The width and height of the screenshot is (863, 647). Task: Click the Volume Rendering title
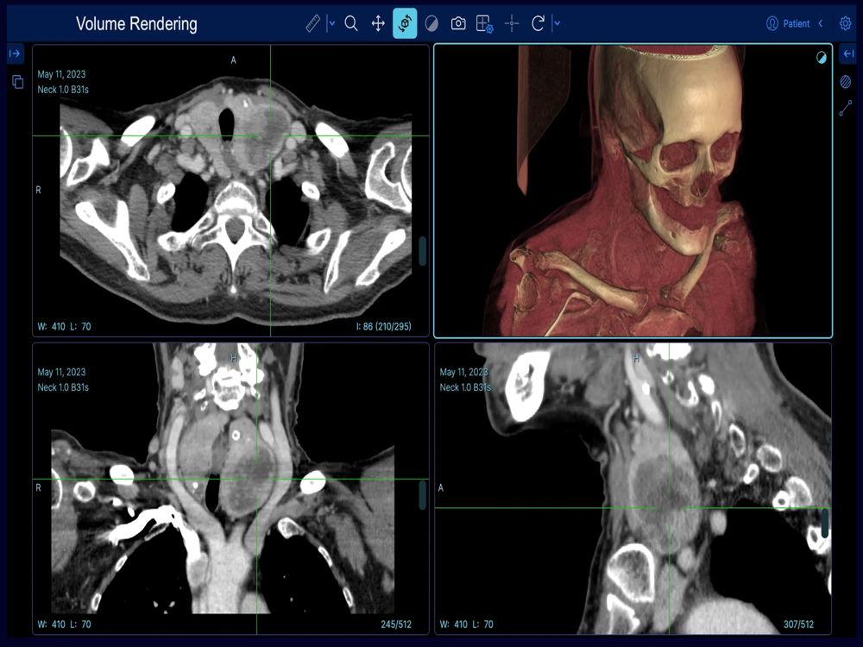click(136, 23)
